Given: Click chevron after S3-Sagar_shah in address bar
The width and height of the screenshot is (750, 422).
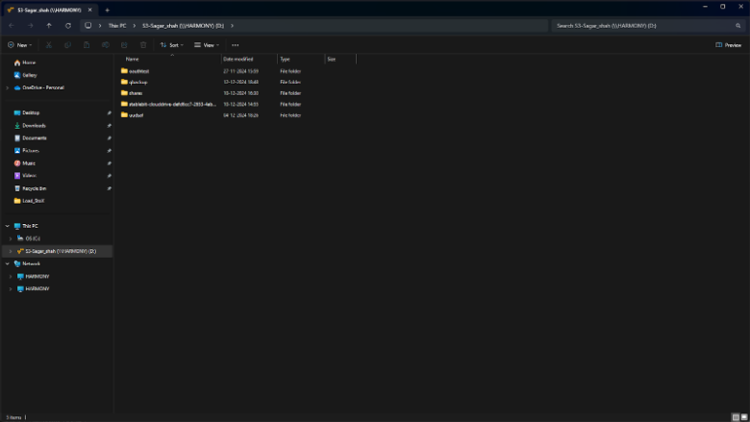Looking at the screenshot, I should tap(232, 26).
